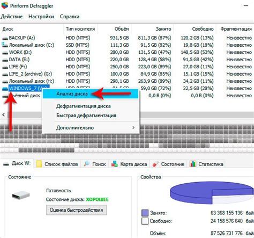Open the Статистика tab
254x238 pixels.
click(206, 164)
